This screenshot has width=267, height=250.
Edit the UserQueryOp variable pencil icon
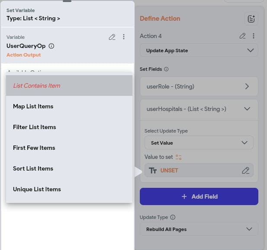pos(112,37)
